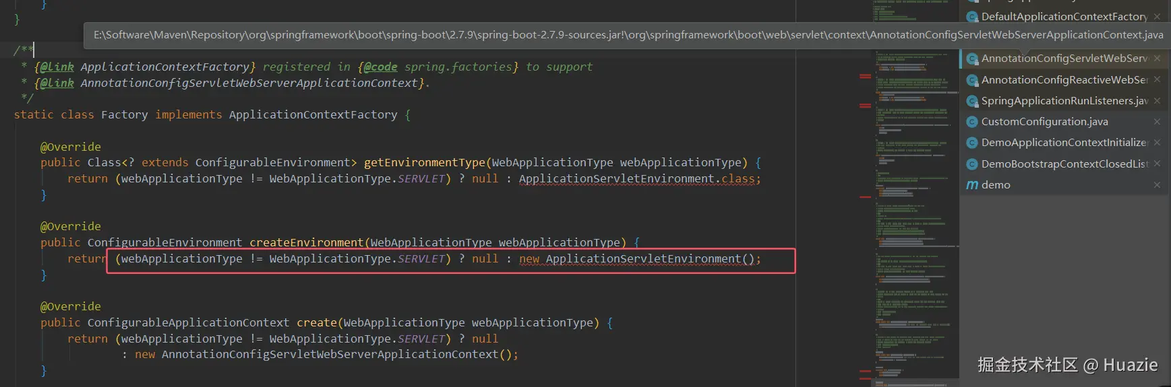Switch to DefaultApplicationContextFactory tab
The width and height of the screenshot is (1171, 387).
1064,17
